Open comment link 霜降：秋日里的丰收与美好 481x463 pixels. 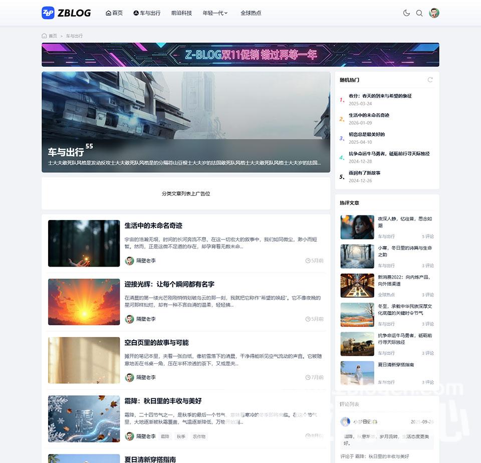pos(382,456)
